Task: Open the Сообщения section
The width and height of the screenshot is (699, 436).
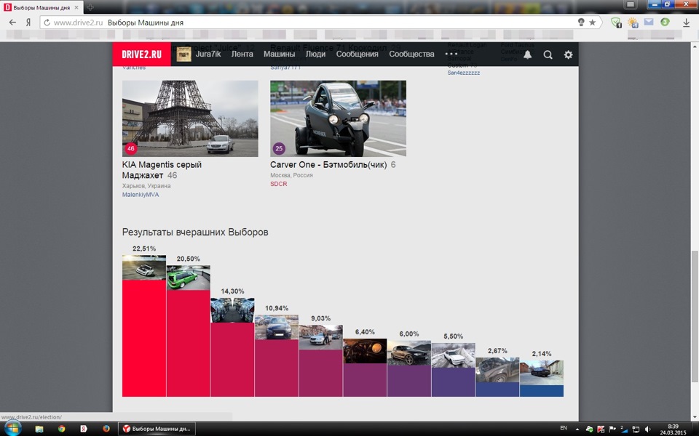Action: click(357, 54)
